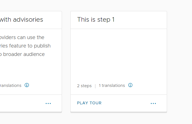Click the "ries feature to publish" text line
This screenshot has height=124, width=192.
coord(25,46)
